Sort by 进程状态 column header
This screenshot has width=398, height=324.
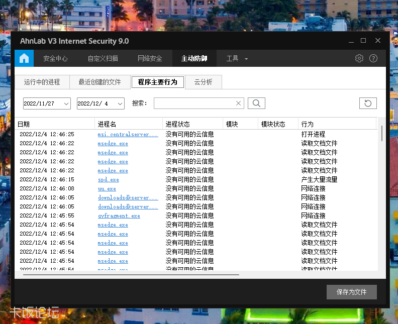click(192, 124)
